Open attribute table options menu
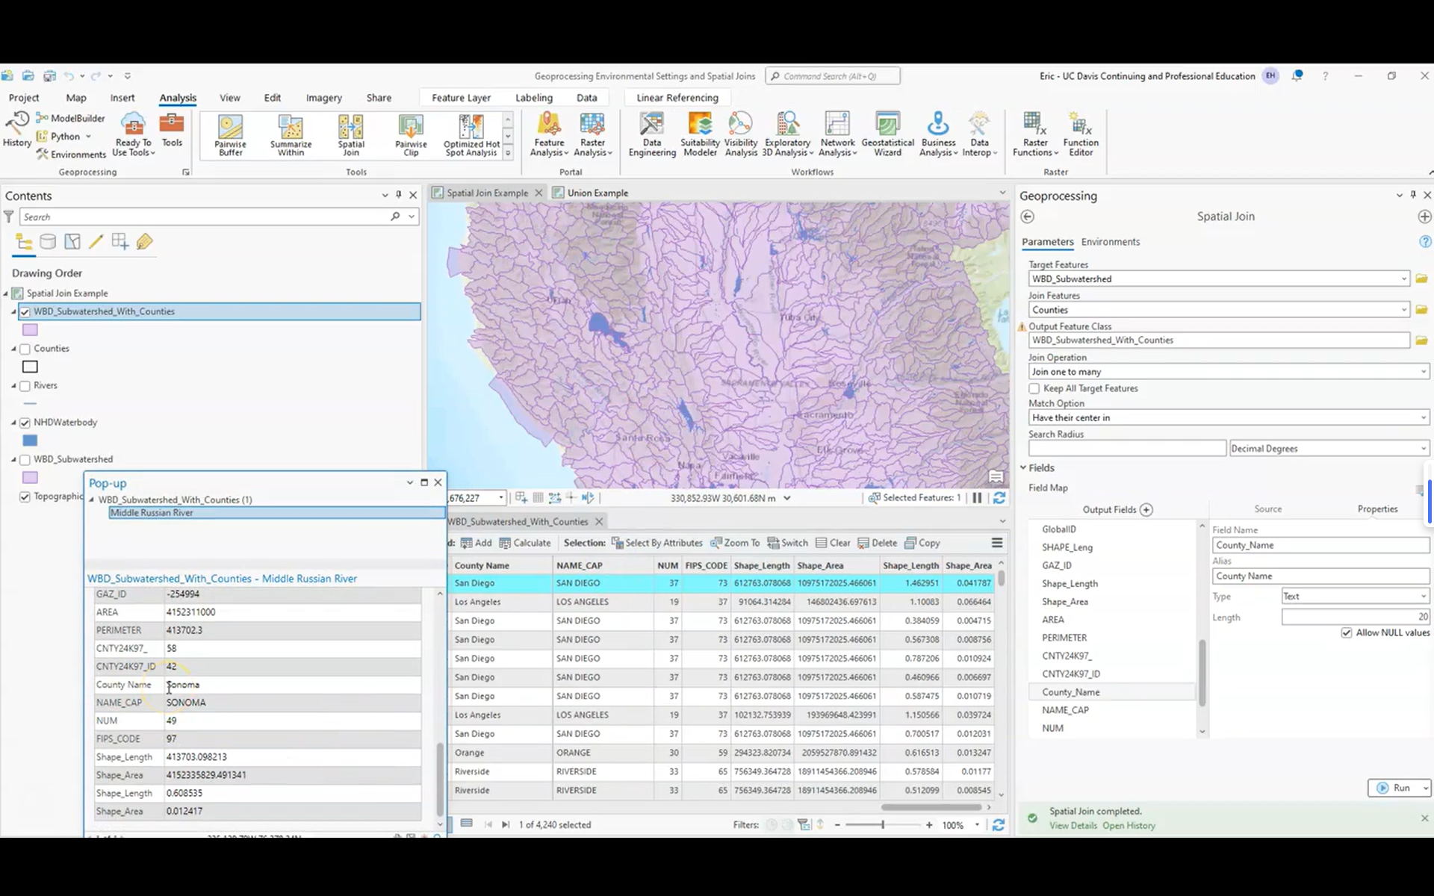This screenshot has width=1434, height=896. tap(996, 543)
